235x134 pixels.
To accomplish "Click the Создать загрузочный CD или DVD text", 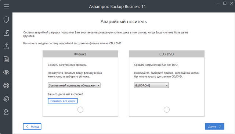I will (x=156, y=65).
